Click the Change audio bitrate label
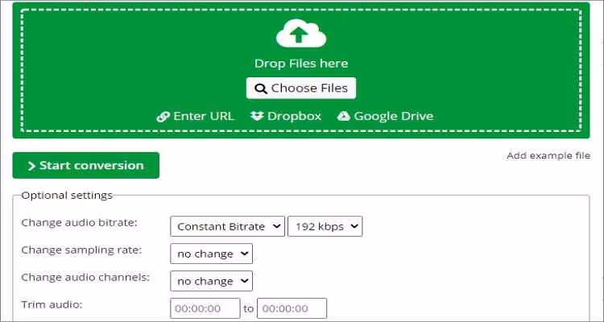This screenshot has height=322, width=604. (x=80, y=223)
